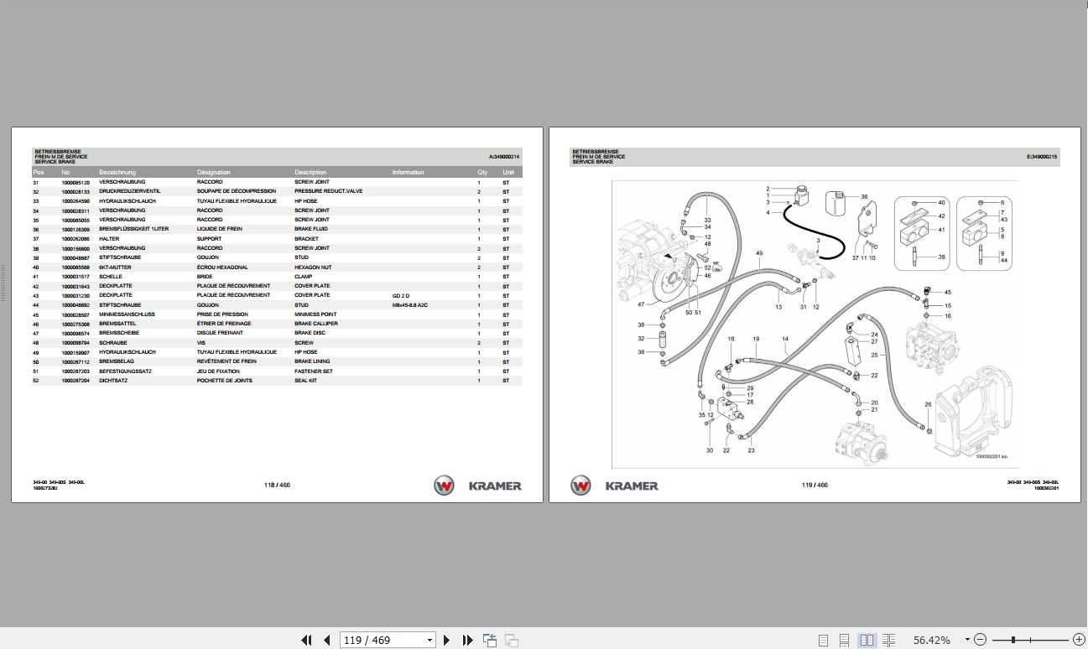
Task: Click 'GD 2 D' information cell
Action: (401, 295)
